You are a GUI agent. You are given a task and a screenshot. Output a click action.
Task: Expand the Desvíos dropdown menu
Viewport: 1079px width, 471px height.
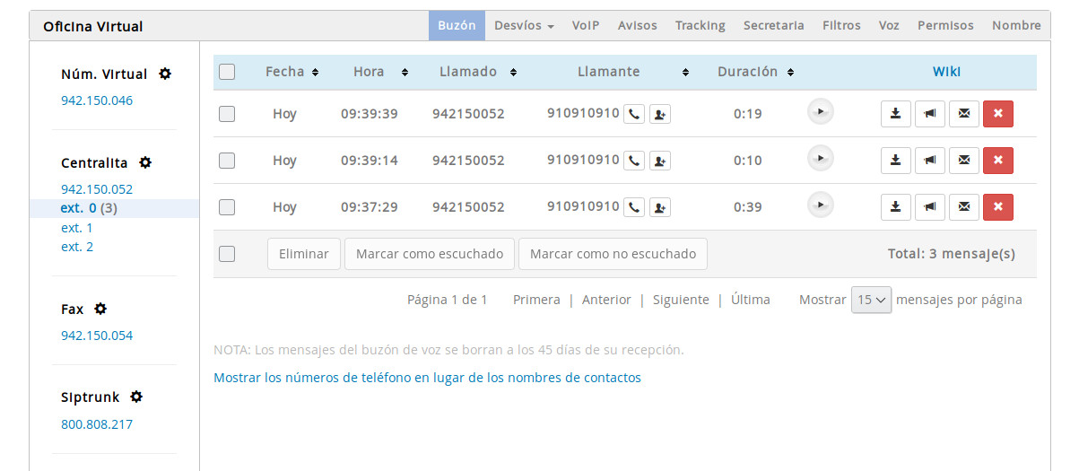point(524,26)
